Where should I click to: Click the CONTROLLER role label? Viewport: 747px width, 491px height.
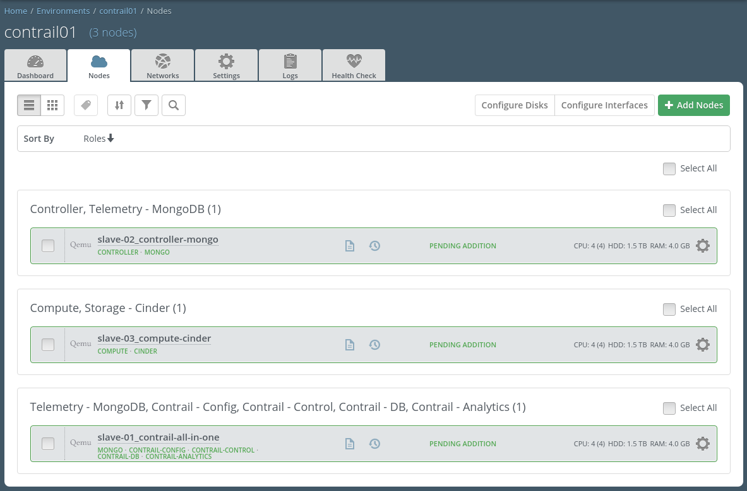coord(117,252)
